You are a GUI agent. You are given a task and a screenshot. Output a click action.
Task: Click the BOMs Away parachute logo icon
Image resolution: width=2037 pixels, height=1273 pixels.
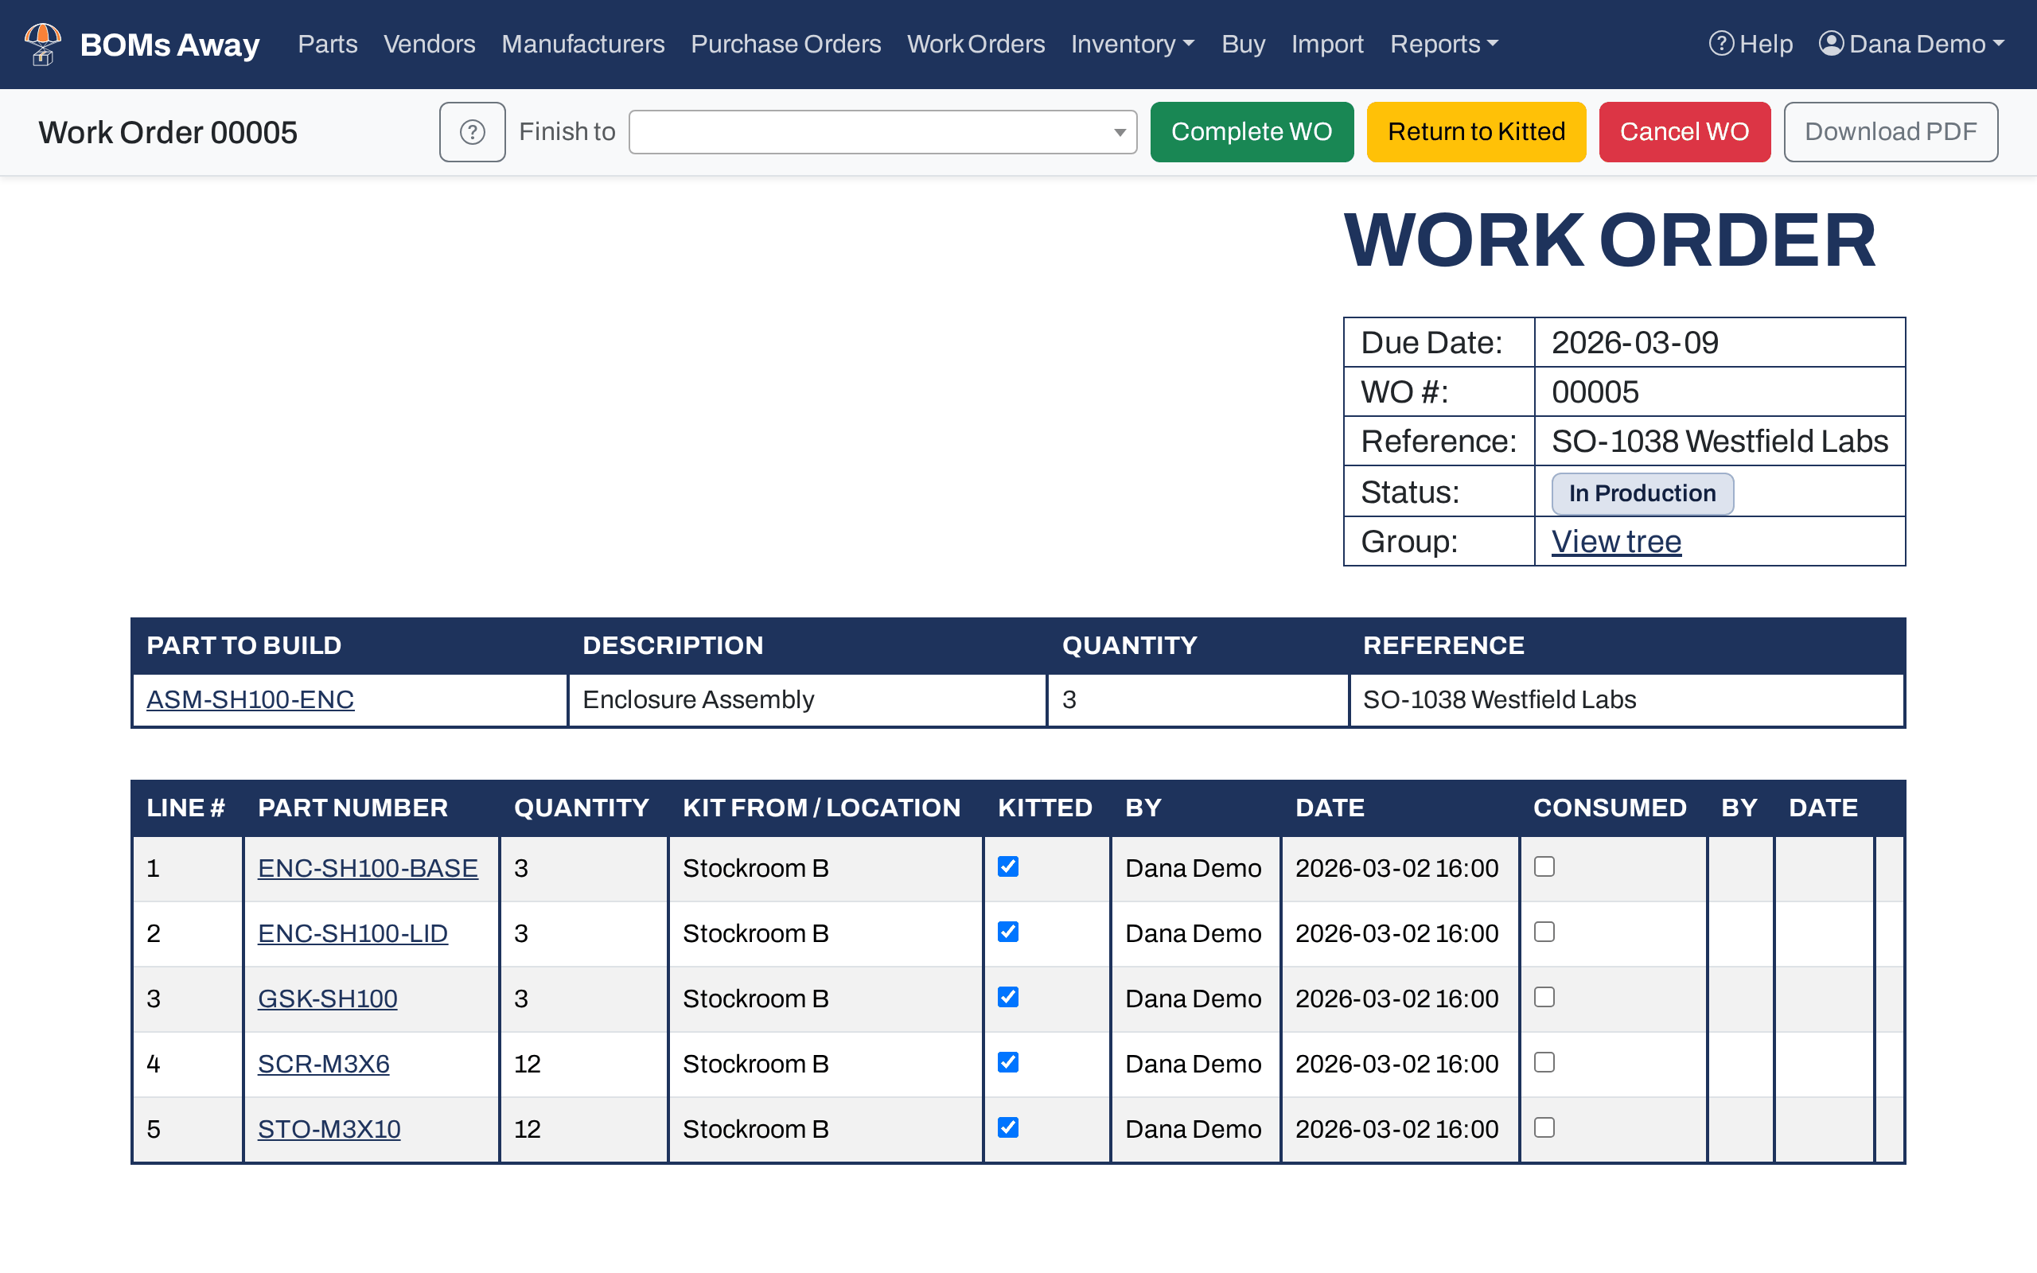click(x=42, y=44)
